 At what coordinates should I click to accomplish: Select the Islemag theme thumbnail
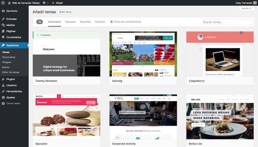click(x=143, y=54)
